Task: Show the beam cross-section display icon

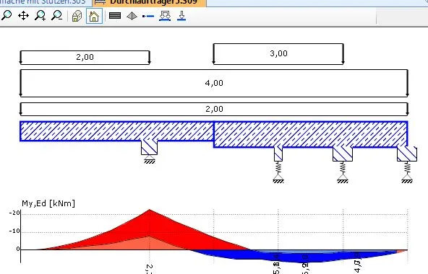Action: click(115, 16)
